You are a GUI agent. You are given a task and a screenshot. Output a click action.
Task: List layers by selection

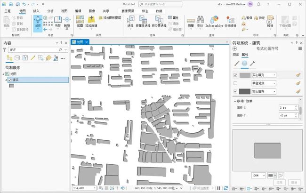coord(25,58)
